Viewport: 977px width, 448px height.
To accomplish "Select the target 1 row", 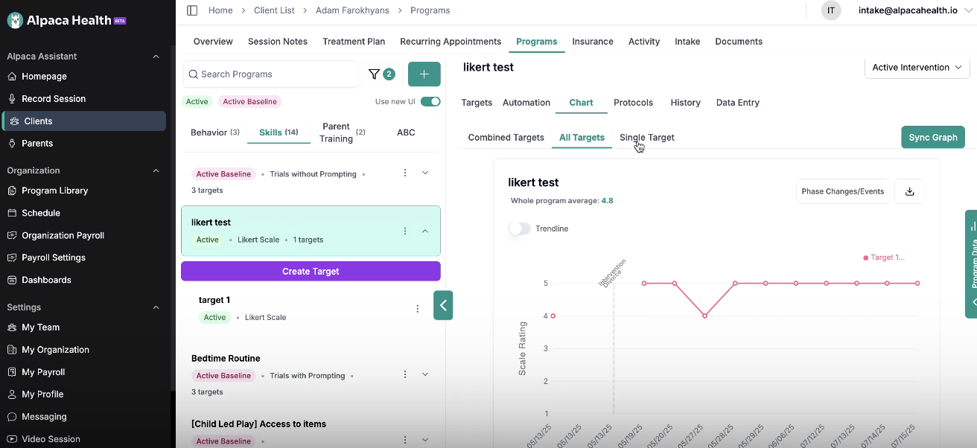I will (311, 309).
